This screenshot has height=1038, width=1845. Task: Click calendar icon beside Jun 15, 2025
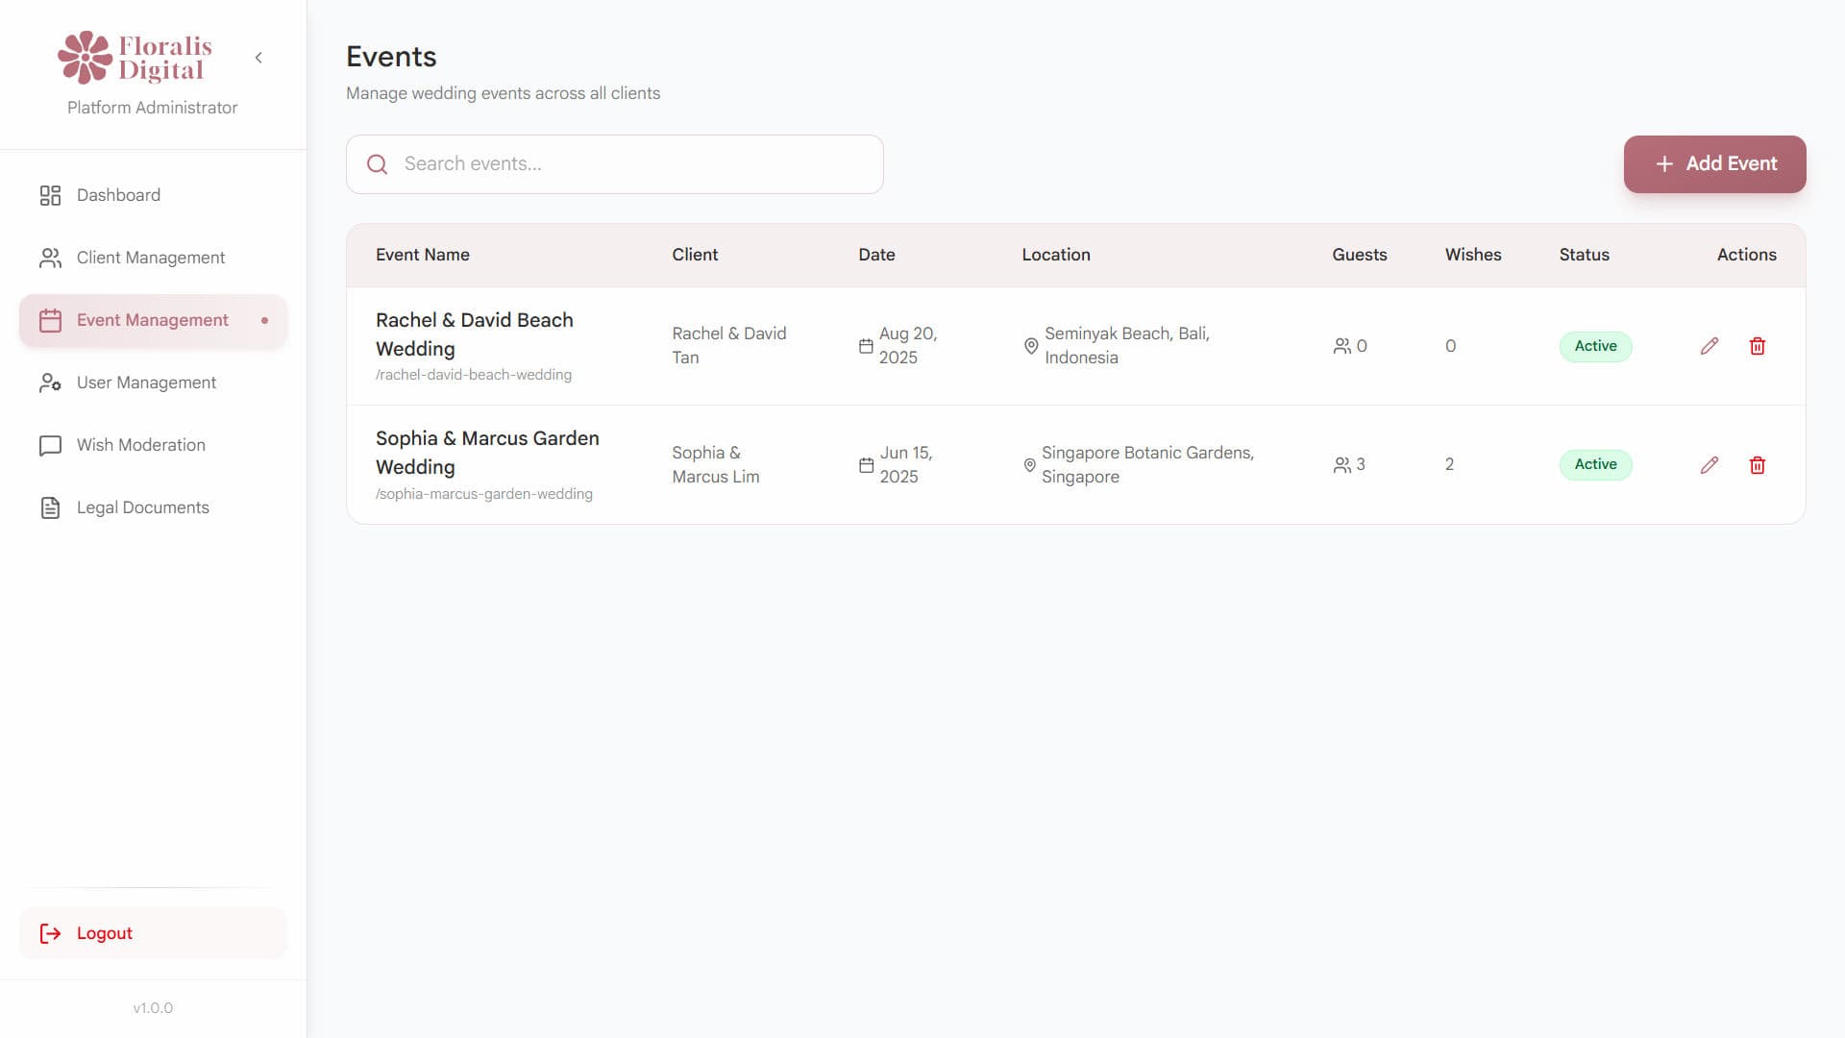click(x=866, y=465)
